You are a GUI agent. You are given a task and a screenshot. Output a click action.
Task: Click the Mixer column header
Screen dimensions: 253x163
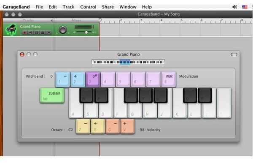(76, 21)
